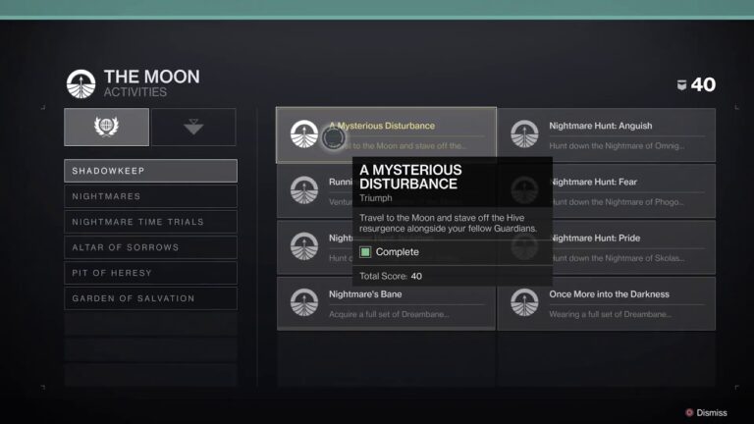Click A Mysterious Disturbance triumph icon
The image size is (754, 424).
[304, 133]
